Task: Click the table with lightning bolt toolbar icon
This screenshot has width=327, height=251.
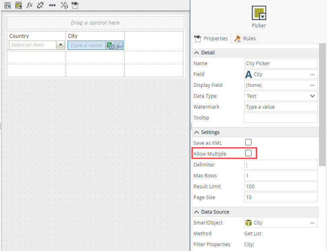Action: pos(8,5)
